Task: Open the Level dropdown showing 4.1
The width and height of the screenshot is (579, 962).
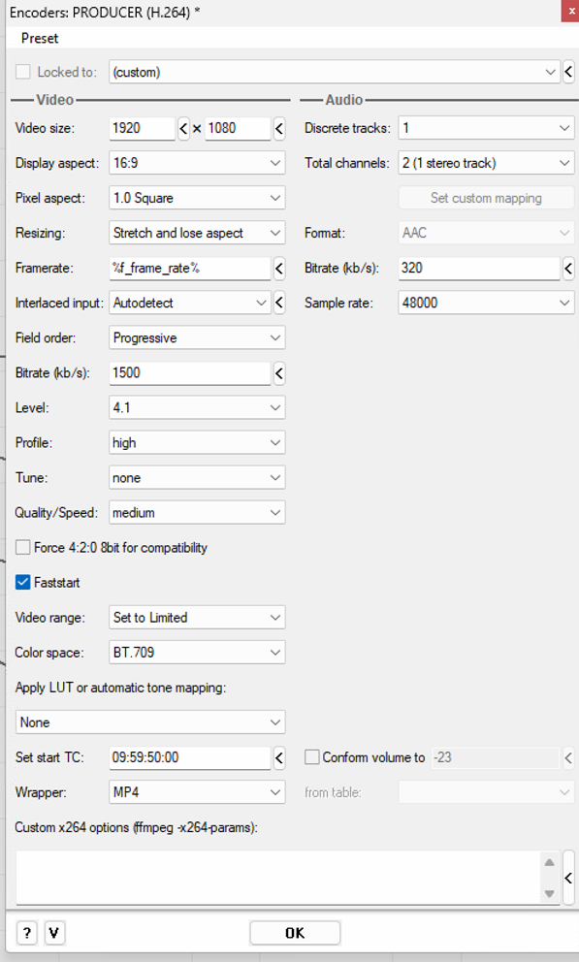Action: (x=197, y=408)
